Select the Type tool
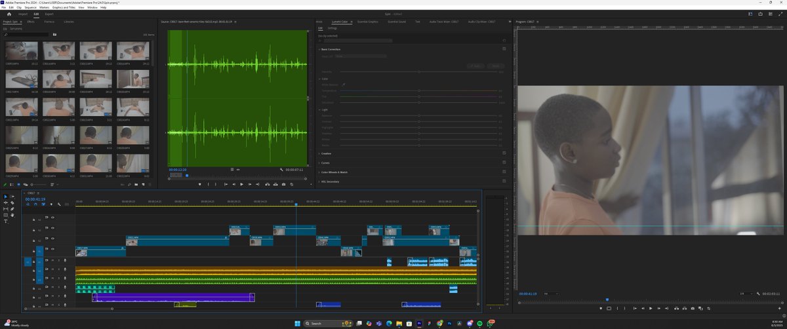 [x=5, y=222]
